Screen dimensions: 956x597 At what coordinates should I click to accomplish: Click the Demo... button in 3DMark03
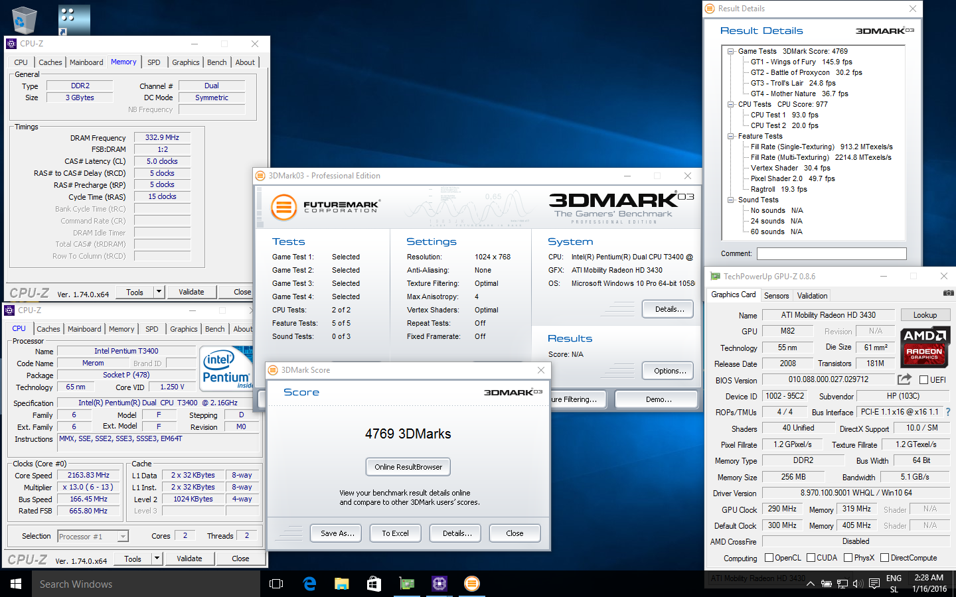pos(657,399)
